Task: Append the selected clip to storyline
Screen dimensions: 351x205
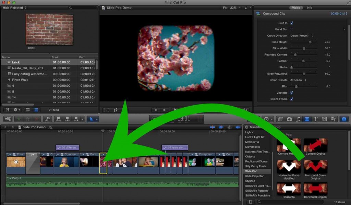Action: tap(76, 119)
